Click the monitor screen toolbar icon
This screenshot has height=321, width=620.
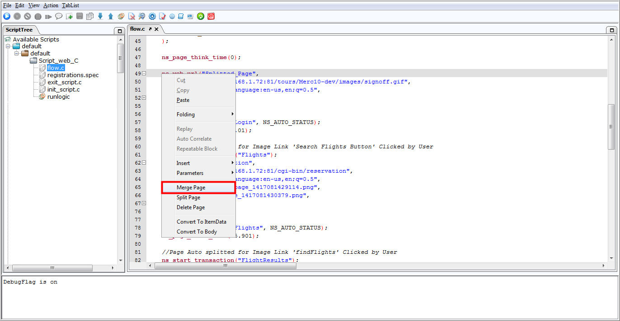[190, 16]
